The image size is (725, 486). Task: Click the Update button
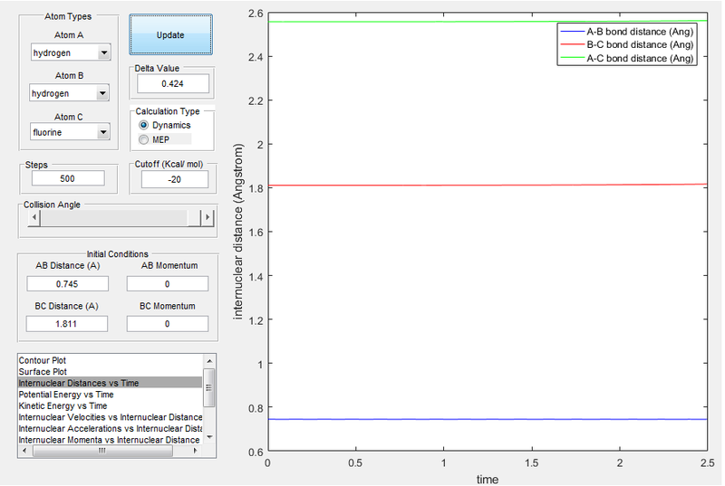(x=170, y=34)
